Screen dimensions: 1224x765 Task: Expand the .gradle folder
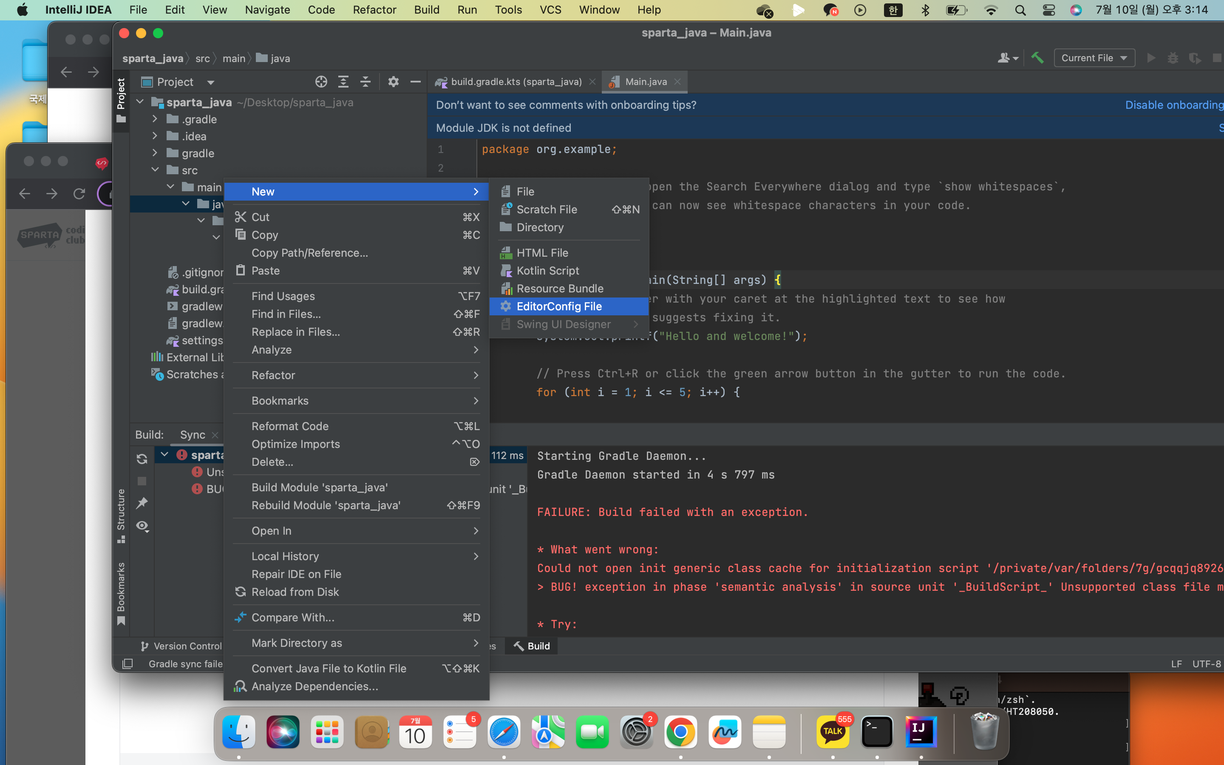pyautogui.click(x=155, y=119)
